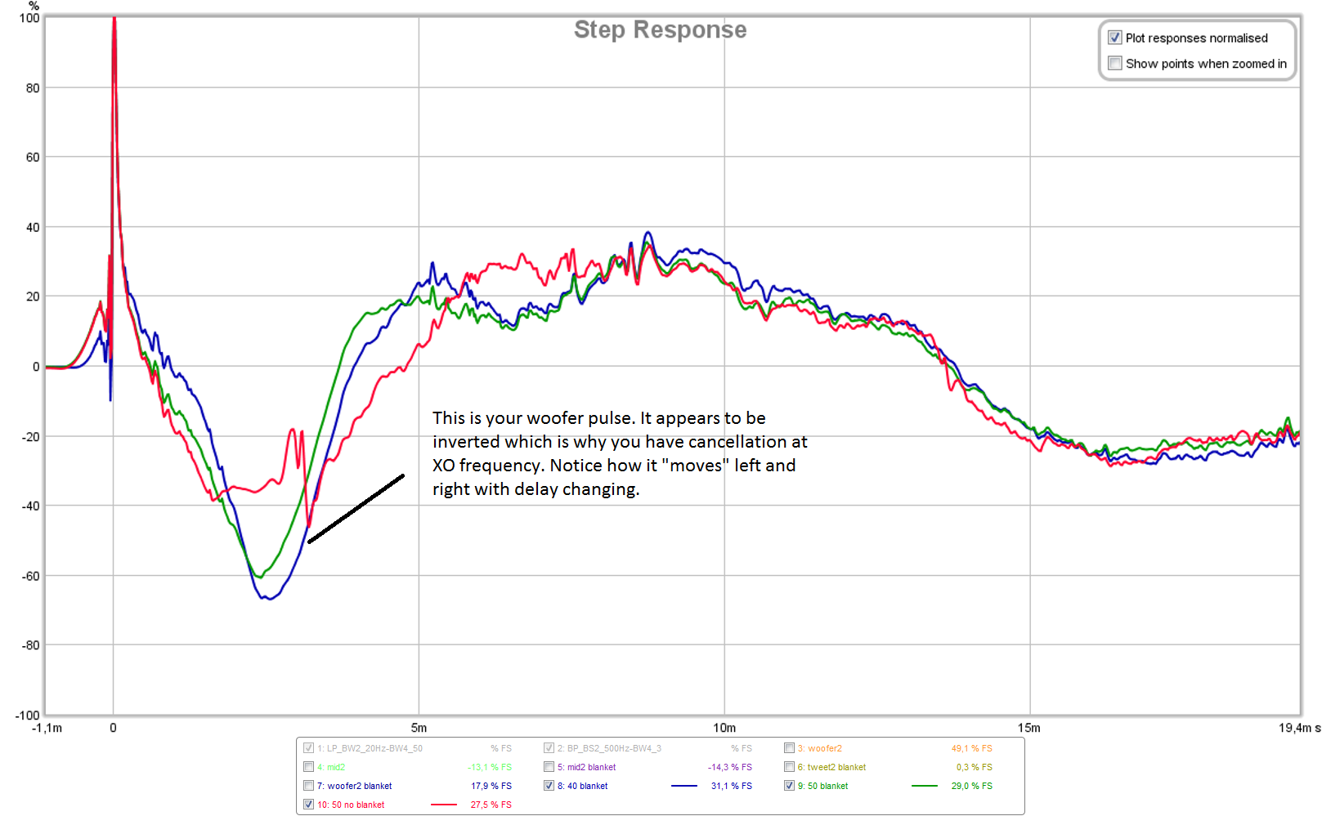Click the '5: mid2 blanket' legend label

(586, 767)
